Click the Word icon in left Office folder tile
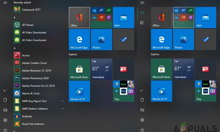The height and width of the screenshot is (132, 220). coord(102,10)
